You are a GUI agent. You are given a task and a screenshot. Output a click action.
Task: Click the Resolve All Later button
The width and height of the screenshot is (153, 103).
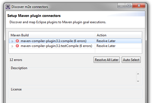click(107, 60)
